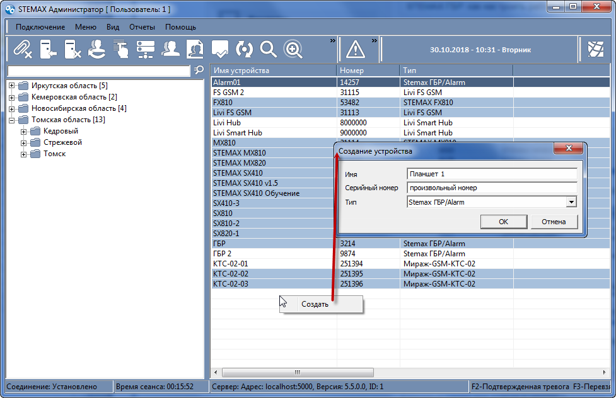Click the Серийный номер input field
The image size is (616, 398).
(x=492, y=188)
